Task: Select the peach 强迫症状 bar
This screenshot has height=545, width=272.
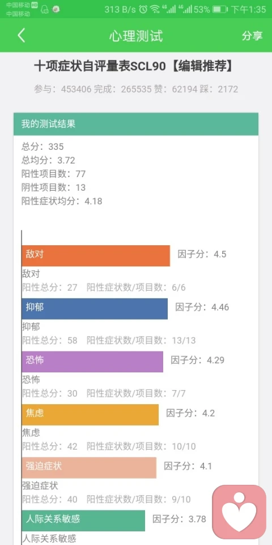Action: pyautogui.click(x=89, y=467)
